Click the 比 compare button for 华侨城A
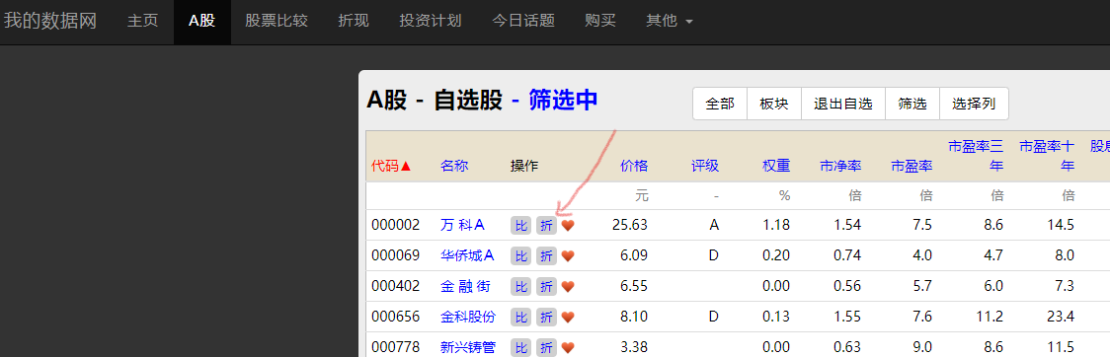The width and height of the screenshot is (1110, 357). [521, 255]
